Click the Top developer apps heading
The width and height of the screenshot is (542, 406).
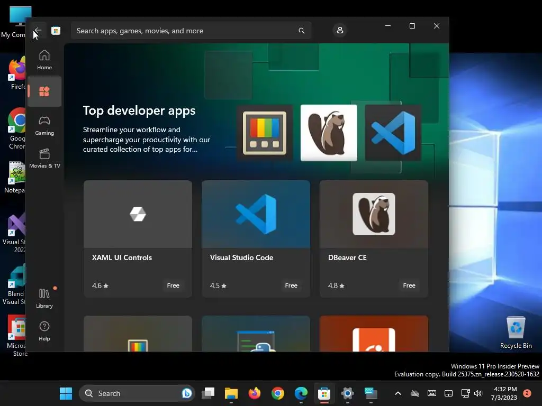(x=139, y=110)
